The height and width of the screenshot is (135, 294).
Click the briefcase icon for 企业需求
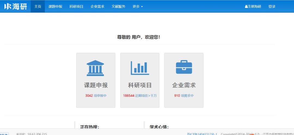click(x=184, y=67)
